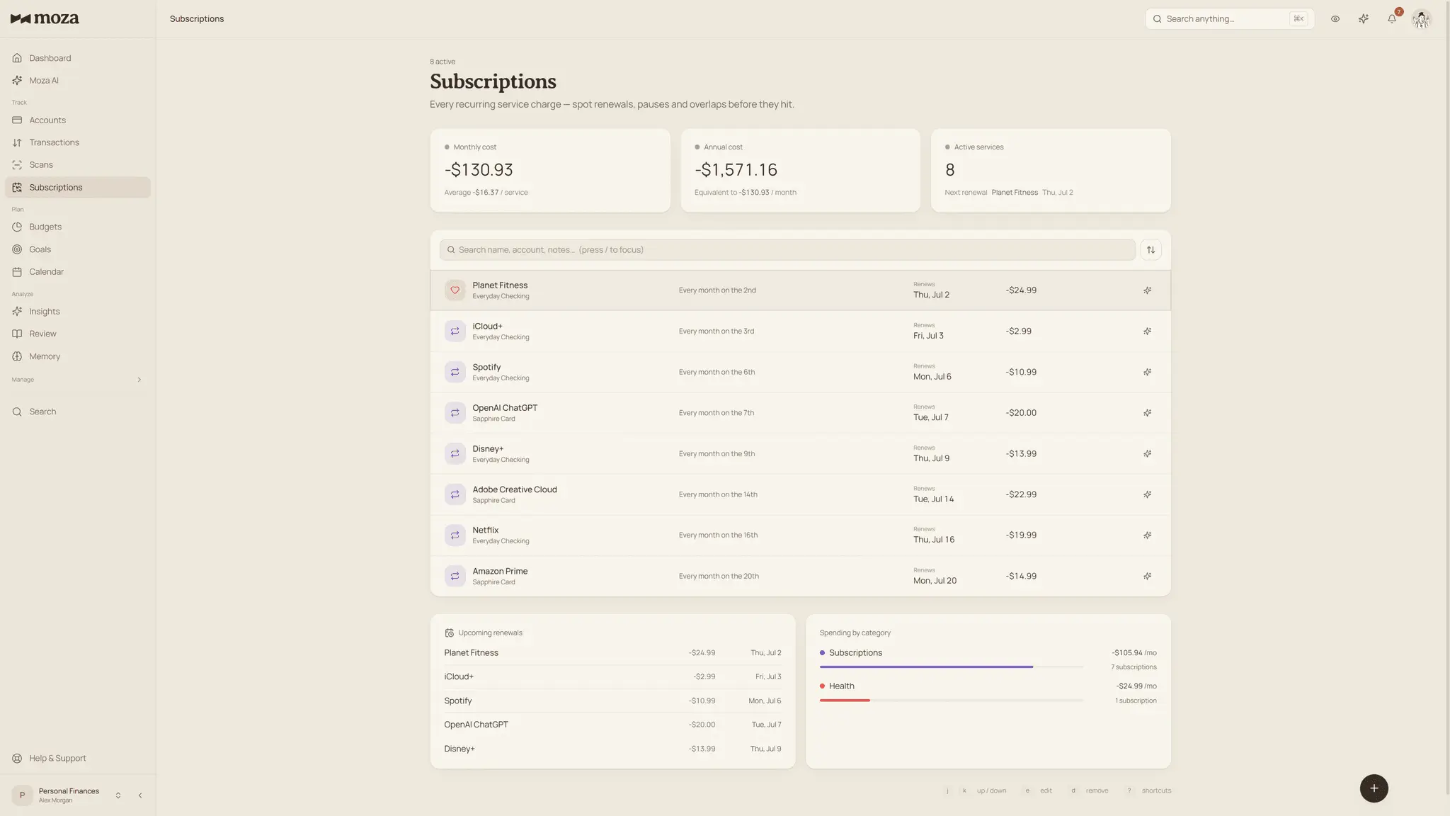Open the user avatar profile menu
The height and width of the screenshot is (816, 1450).
[1421, 19]
